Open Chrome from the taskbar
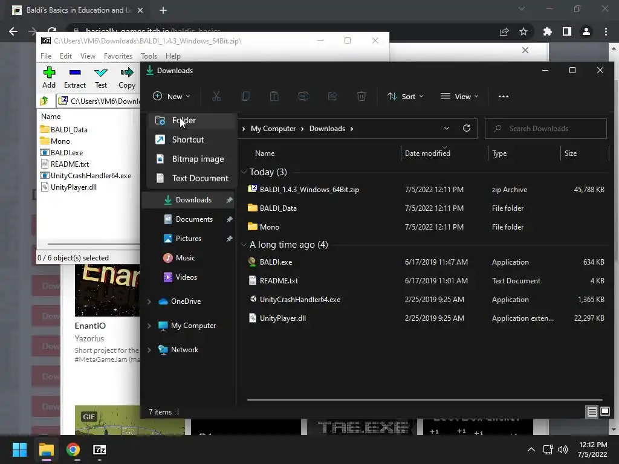The width and height of the screenshot is (619, 464). (73, 449)
